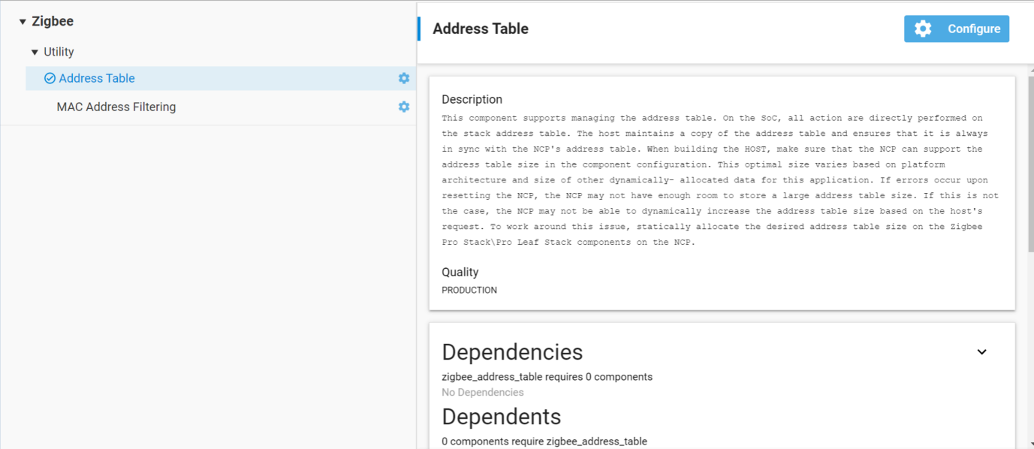Image resolution: width=1034 pixels, height=449 pixels.
Task: Click the Description paragraph text
Action: click(721, 180)
